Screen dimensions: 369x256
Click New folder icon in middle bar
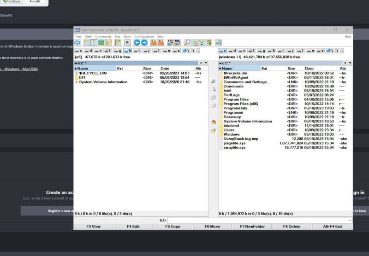click(x=214, y=130)
